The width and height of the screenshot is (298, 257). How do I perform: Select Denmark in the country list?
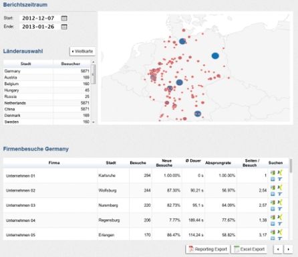coord(47,115)
